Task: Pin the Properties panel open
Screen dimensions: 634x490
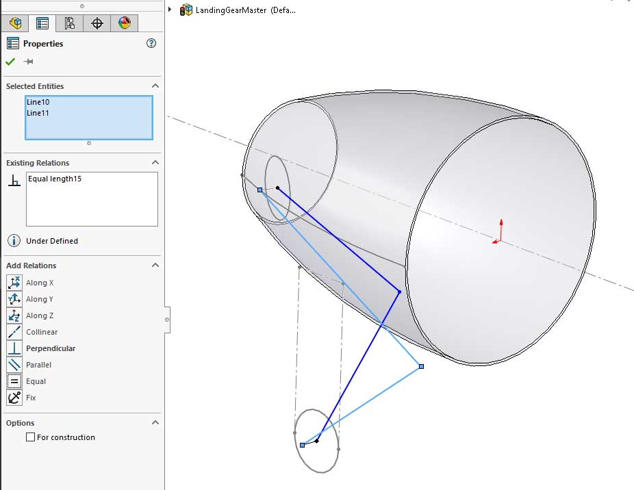Action: tap(28, 62)
